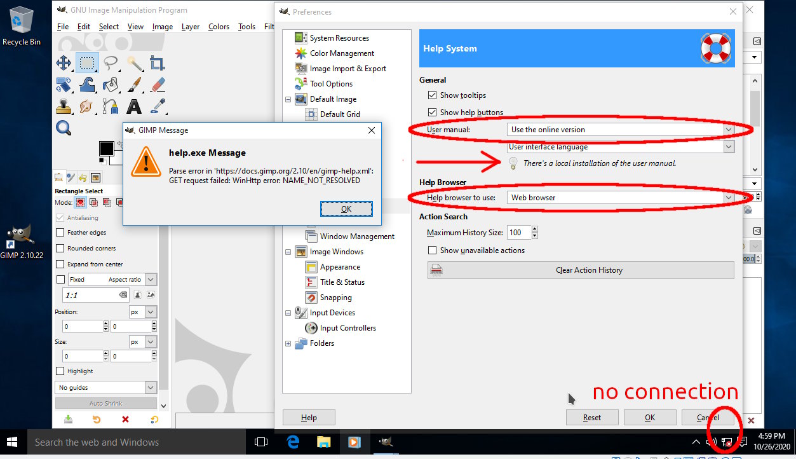Click the Clear Action History button
The width and height of the screenshot is (796, 459).
[x=581, y=270]
